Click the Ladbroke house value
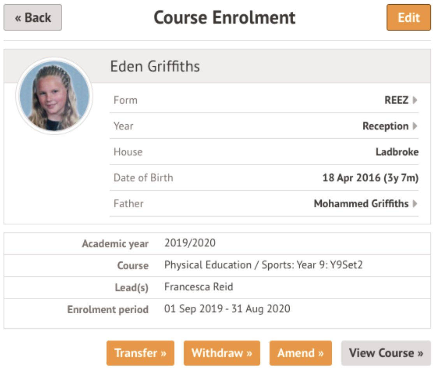433x371 pixels. point(397,152)
